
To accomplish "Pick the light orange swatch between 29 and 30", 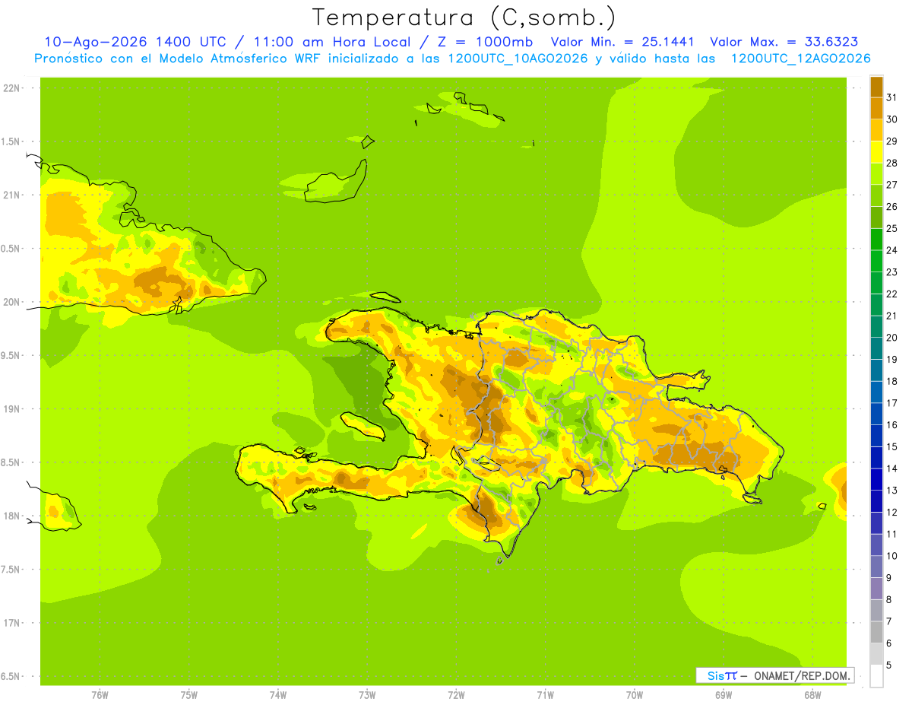I will click(876, 129).
